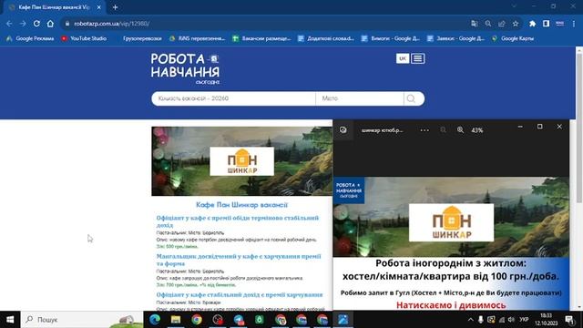Click the Photos app image enhance icon

[343, 129]
